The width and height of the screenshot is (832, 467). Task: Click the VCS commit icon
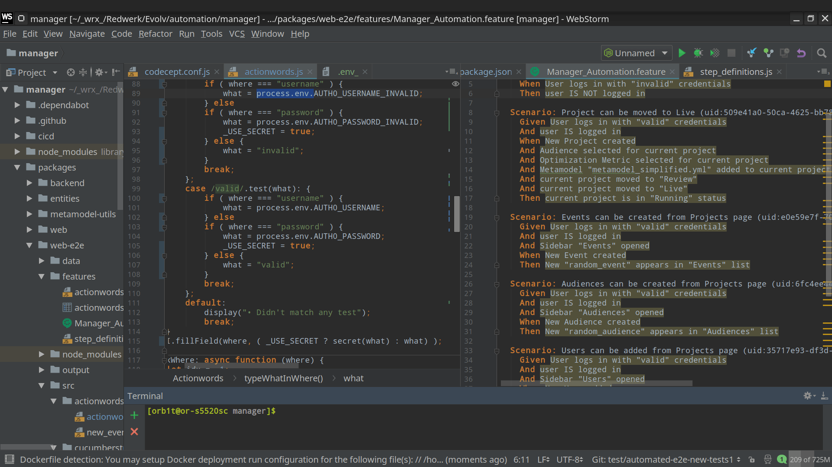click(x=768, y=53)
